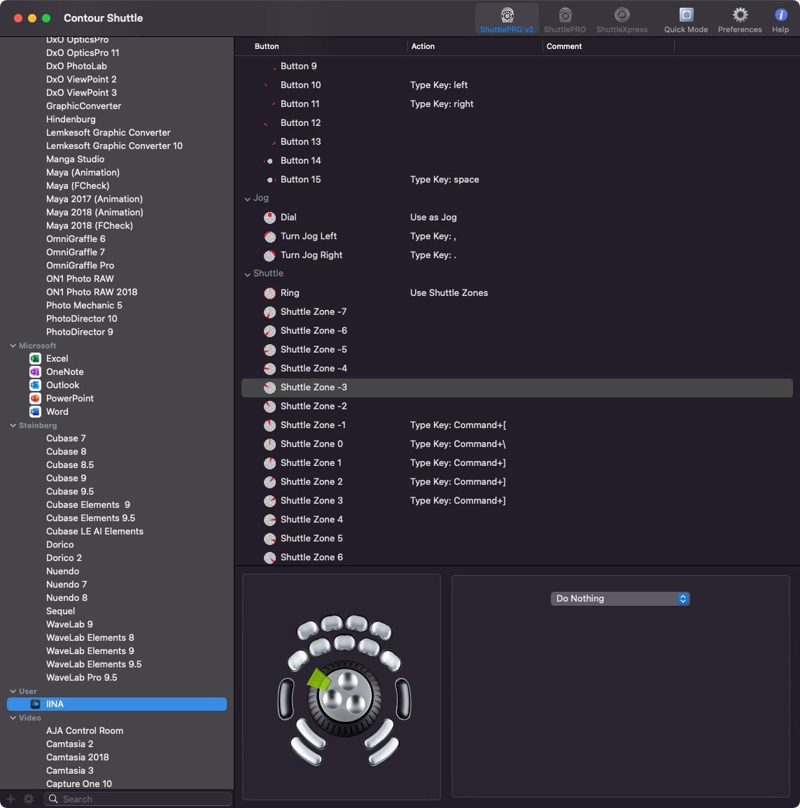Viewport: 800px width, 808px height.
Task: Select Nuendo 8 in sidebar
Action: (x=67, y=597)
